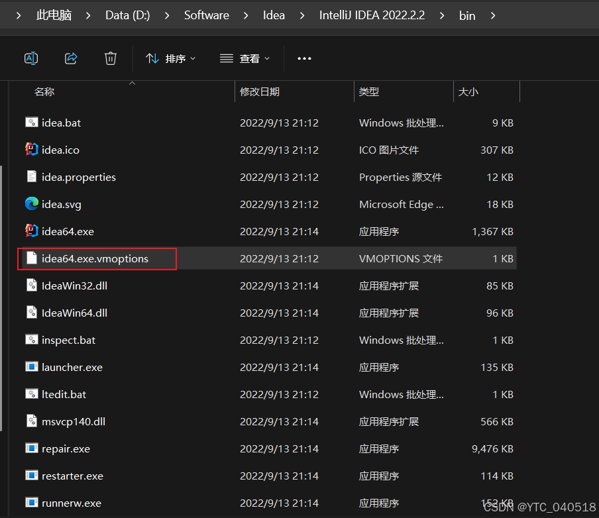599x518 pixels.
Task: Click the IdeaWin64.dll file icon
Action: [32, 313]
